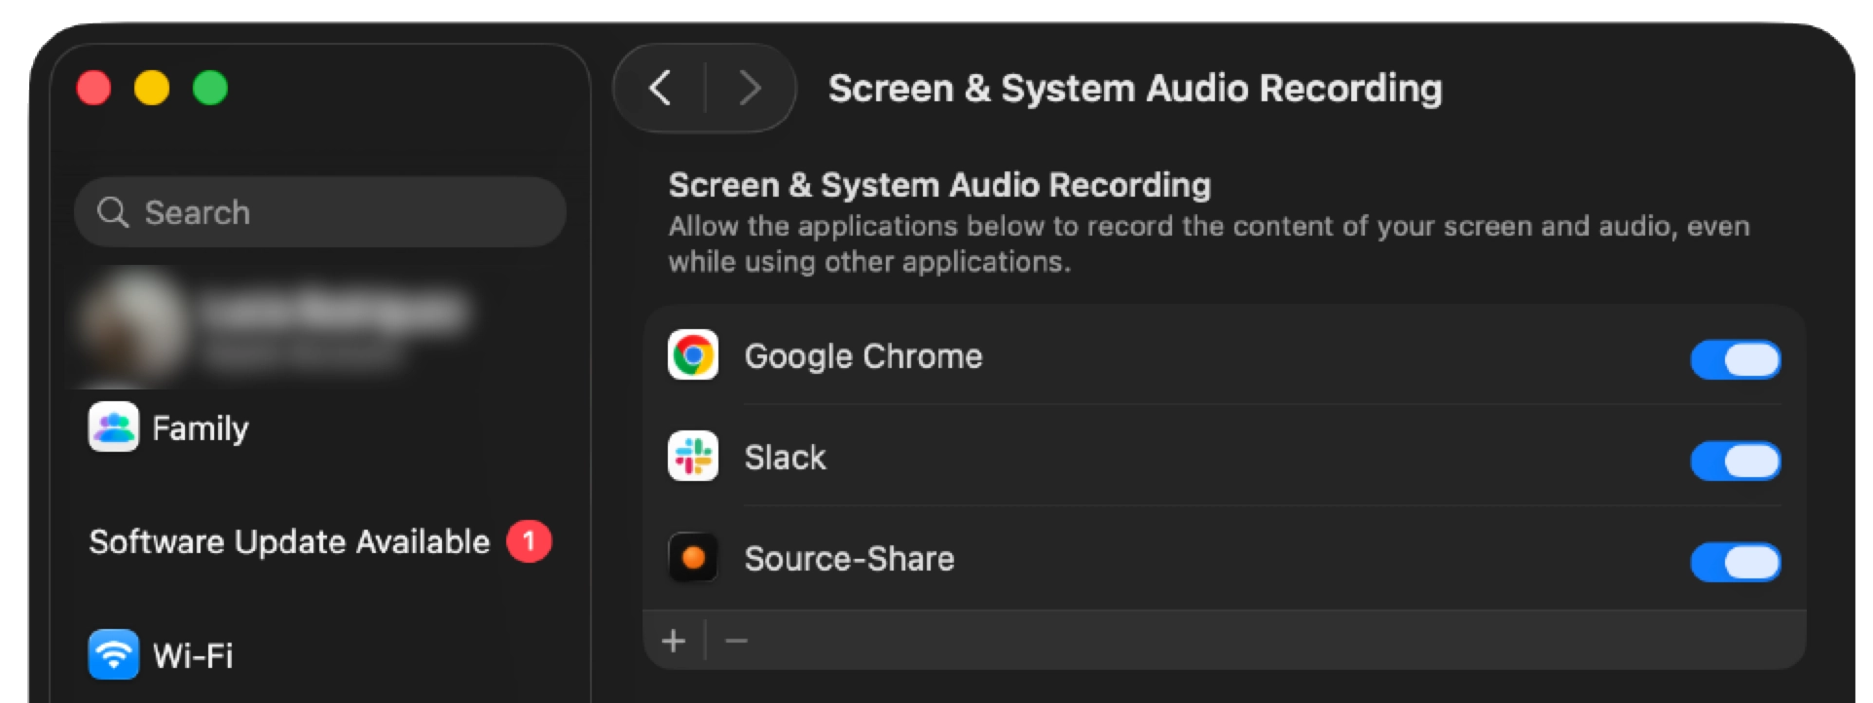This screenshot has width=1873, height=703.
Task: Minimize window with yellow button
Action: (x=152, y=88)
